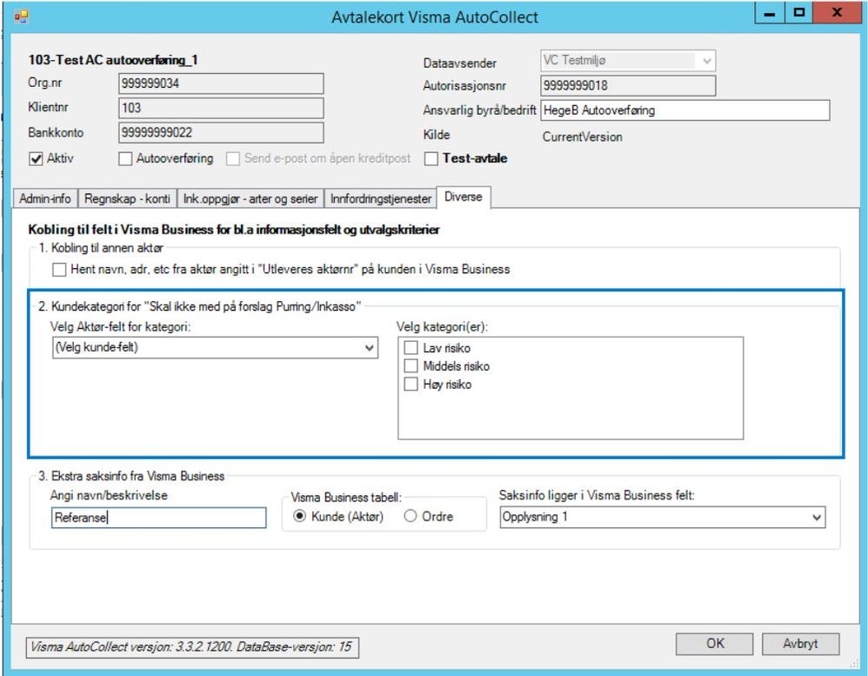Open the Regnskap - konti tab
The width and height of the screenshot is (868, 676).
127,199
